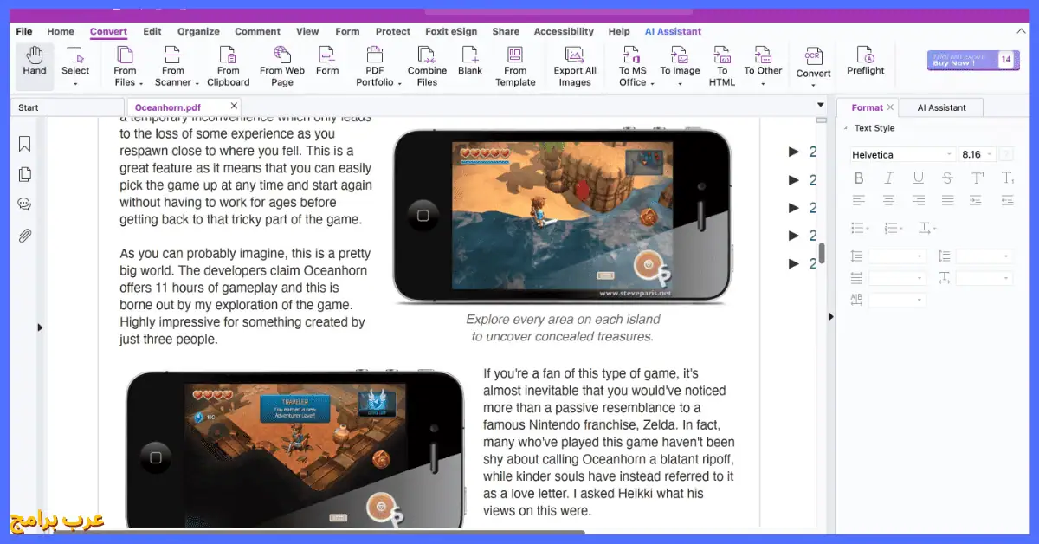Align text right
The image size is (1039, 544).
pyautogui.click(x=918, y=200)
